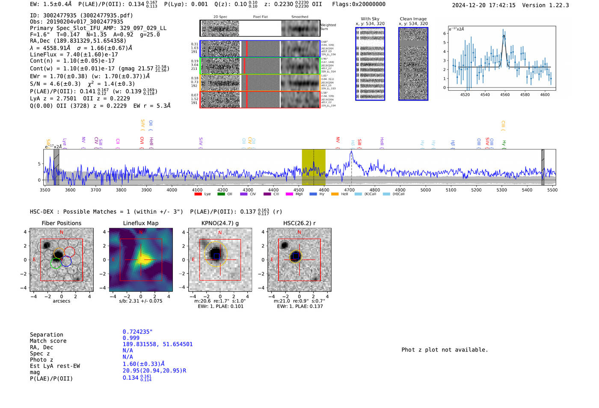Click the green fiber circle in Fiber Positions
This screenshot has height=408, width=599.
56,263
